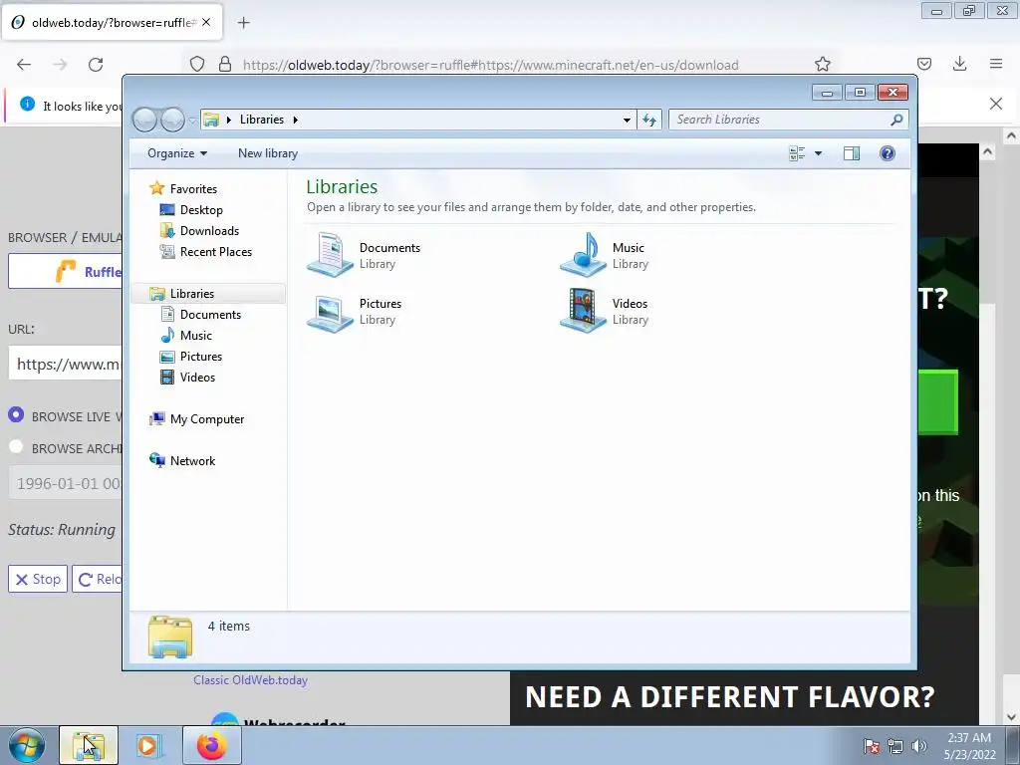Open the Music library icon
The height and width of the screenshot is (765, 1020).
coord(584,255)
